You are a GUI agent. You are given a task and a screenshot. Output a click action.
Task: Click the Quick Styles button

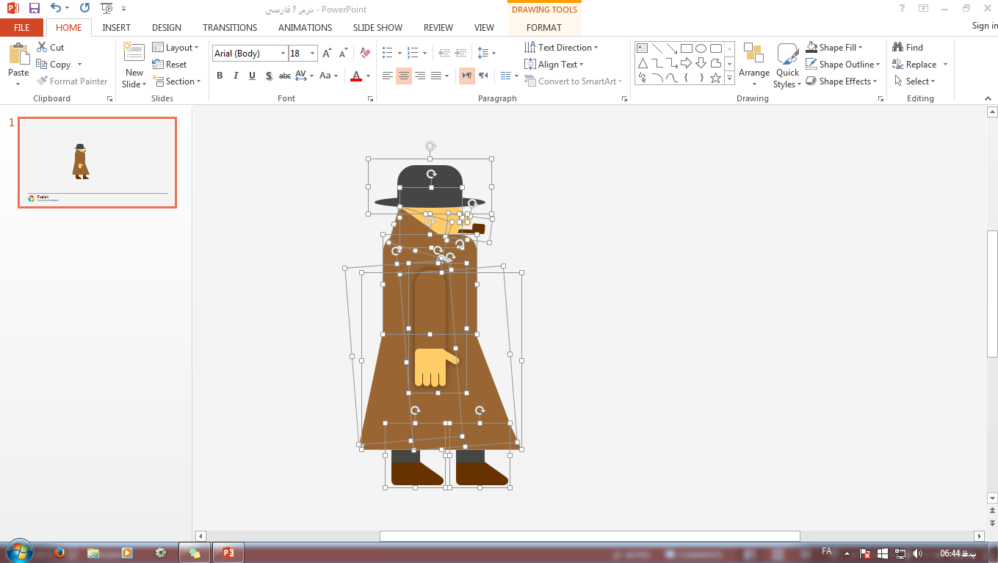787,65
